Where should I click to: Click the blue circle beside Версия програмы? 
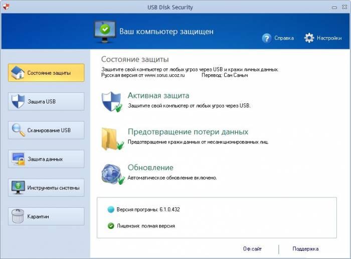(111, 209)
